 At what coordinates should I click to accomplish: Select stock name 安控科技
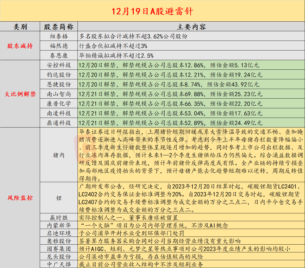tap(59, 65)
